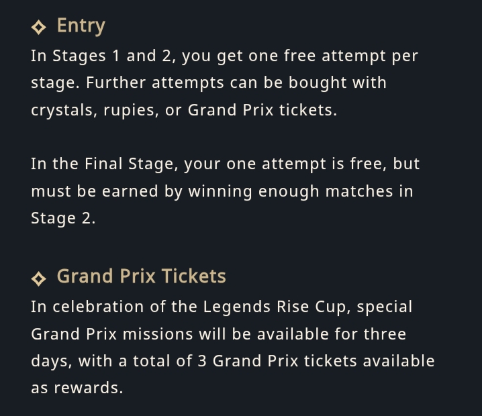Viewport: 482px width, 416px height.
Task: Click the word 'celebration' under Grand Prix Tickets
Action: pos(98,307)
